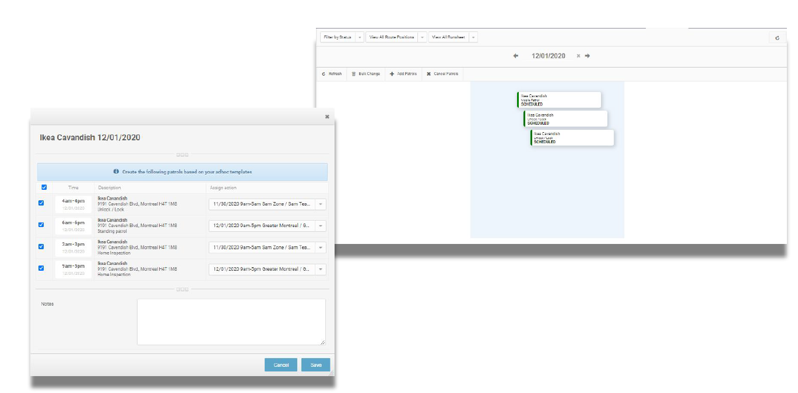The height and width of the screenshot is (393, 798).
Task: Open the Filter by Status dropdown
Action: click(342, 37)
